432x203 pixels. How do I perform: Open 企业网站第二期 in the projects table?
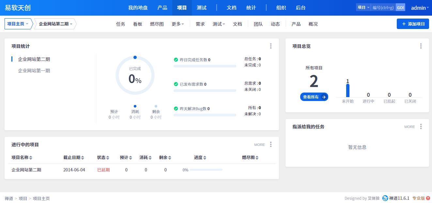26,170
